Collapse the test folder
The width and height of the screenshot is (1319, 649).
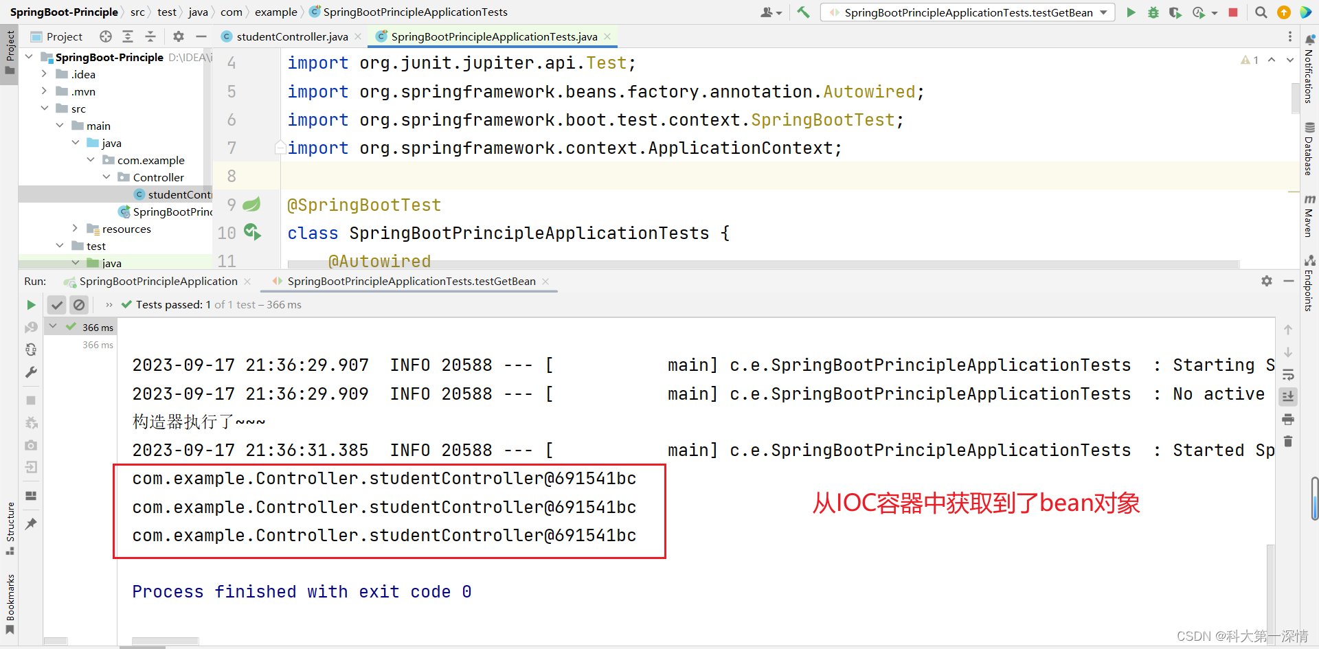(60, 245)
